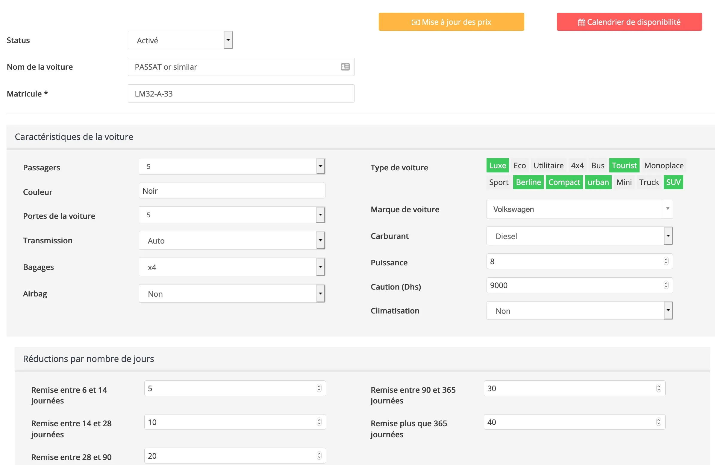
Task: Click the Couleur field showing Noir
Action: (x=232, y=191)
